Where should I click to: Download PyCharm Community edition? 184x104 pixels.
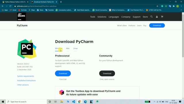(107, 73)
